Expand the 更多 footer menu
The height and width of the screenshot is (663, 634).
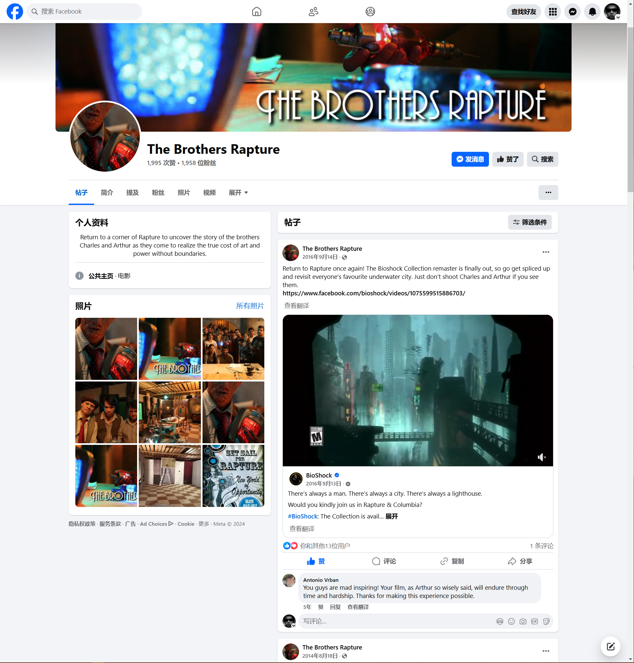click(x=204, y=524)
